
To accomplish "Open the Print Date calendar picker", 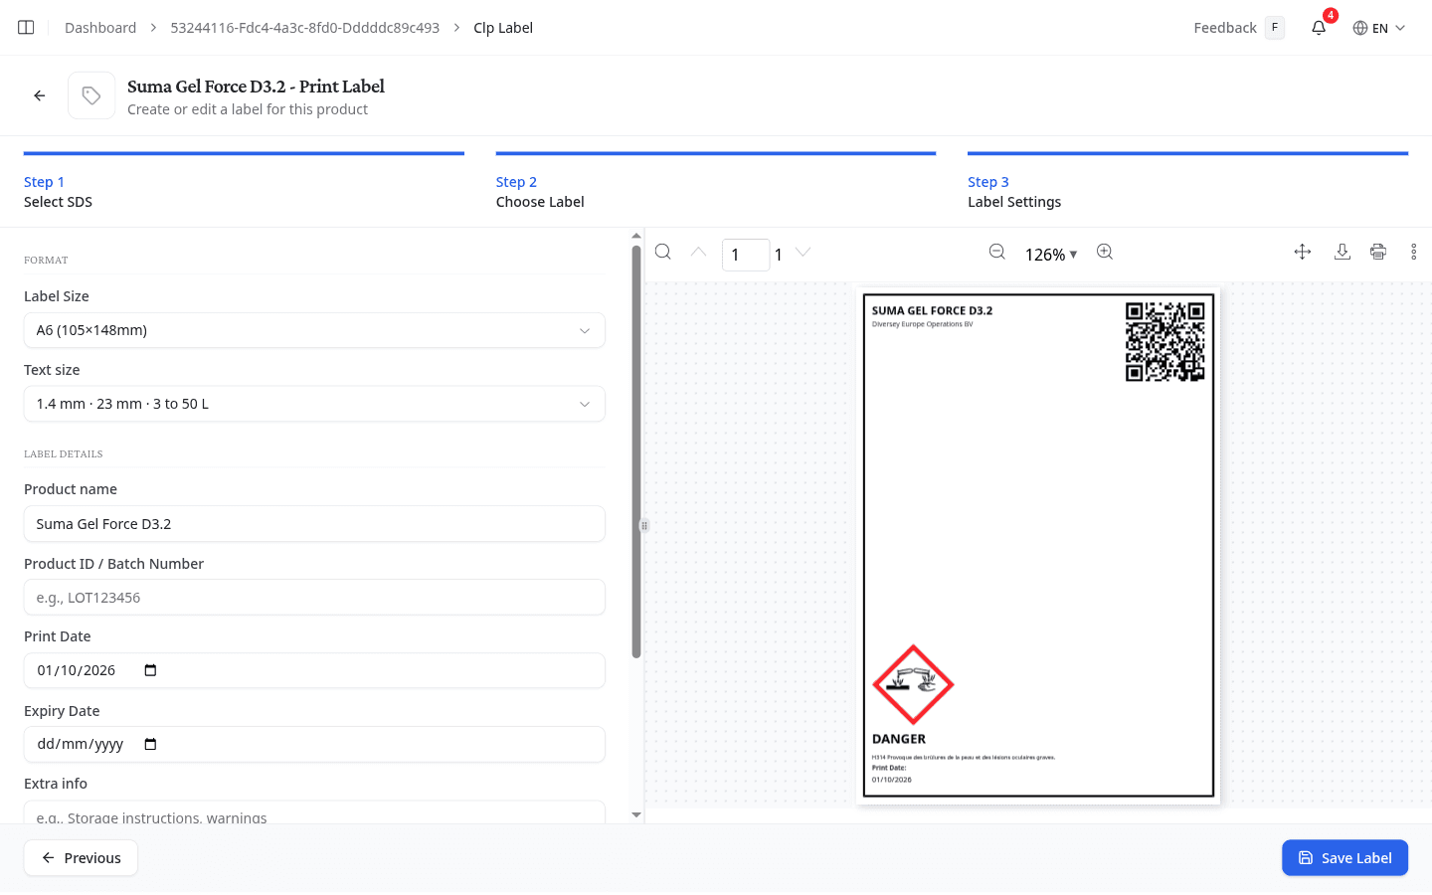I will (x=151, y=670).
